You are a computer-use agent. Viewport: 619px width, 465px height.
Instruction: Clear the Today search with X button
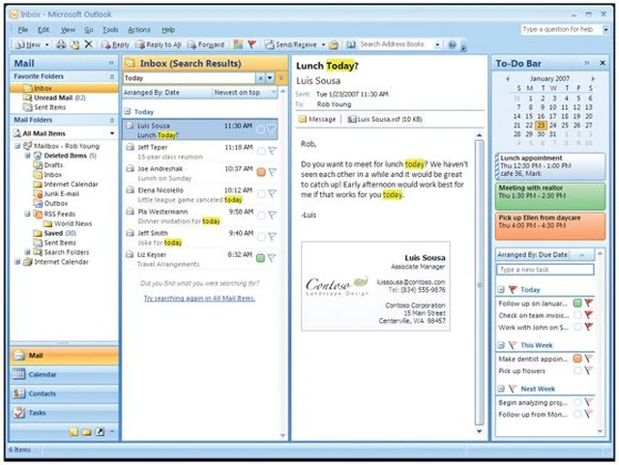tap(260, 78)
